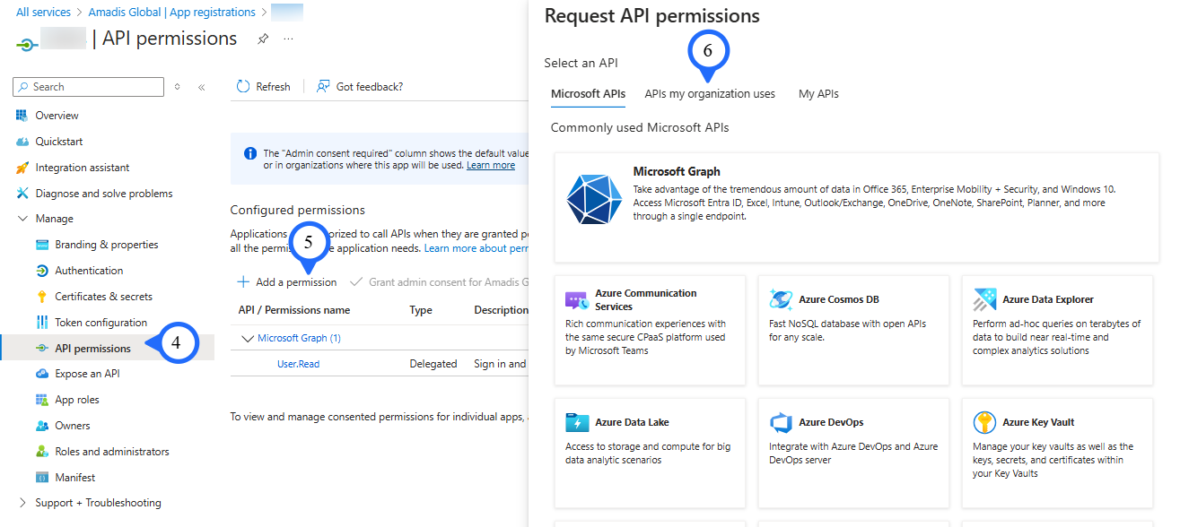The image size is (1180, 527).
Task: Click Add a permission button
Action: click(x=287, y=282)
